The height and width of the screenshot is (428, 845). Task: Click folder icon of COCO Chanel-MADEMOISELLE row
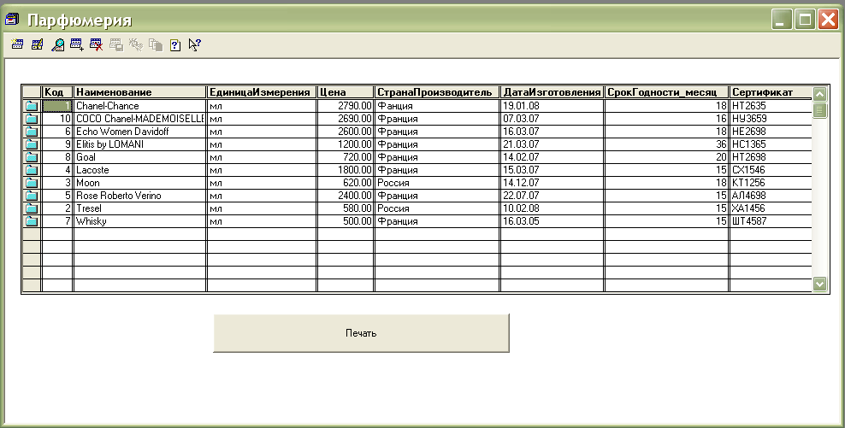32,119
